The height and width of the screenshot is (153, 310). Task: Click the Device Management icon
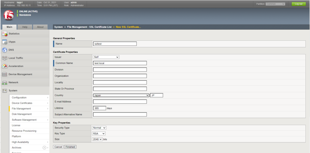pyautogui.click(x=5, y=74)
